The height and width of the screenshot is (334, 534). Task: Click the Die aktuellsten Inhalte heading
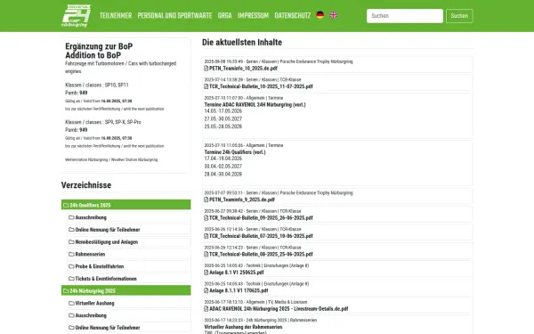click(242, 42)
